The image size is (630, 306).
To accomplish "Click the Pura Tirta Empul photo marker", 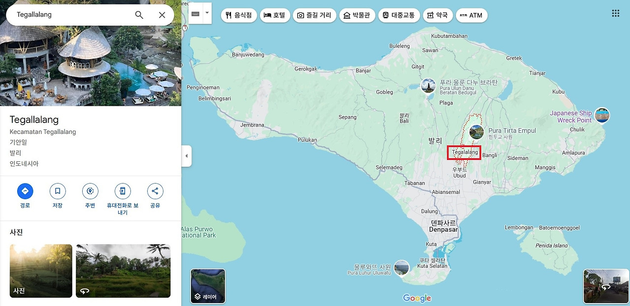I will point(476,132).
